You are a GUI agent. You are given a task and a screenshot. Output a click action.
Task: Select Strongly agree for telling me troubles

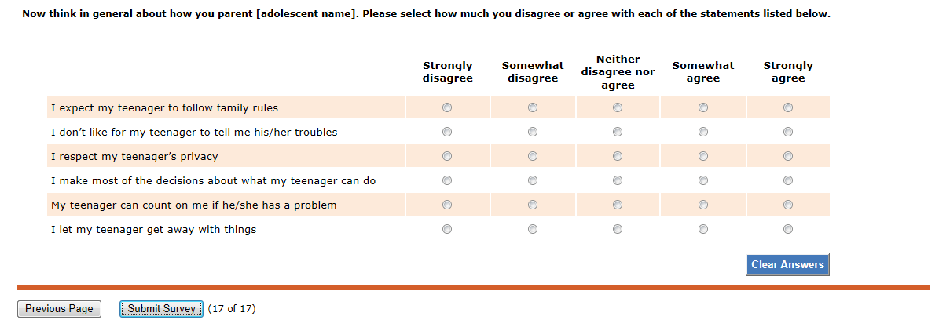coord(788,132)
